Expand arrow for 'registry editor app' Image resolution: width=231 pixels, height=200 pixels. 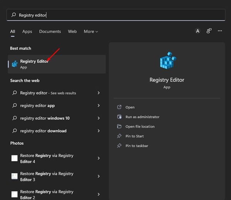tap(99, 106)
